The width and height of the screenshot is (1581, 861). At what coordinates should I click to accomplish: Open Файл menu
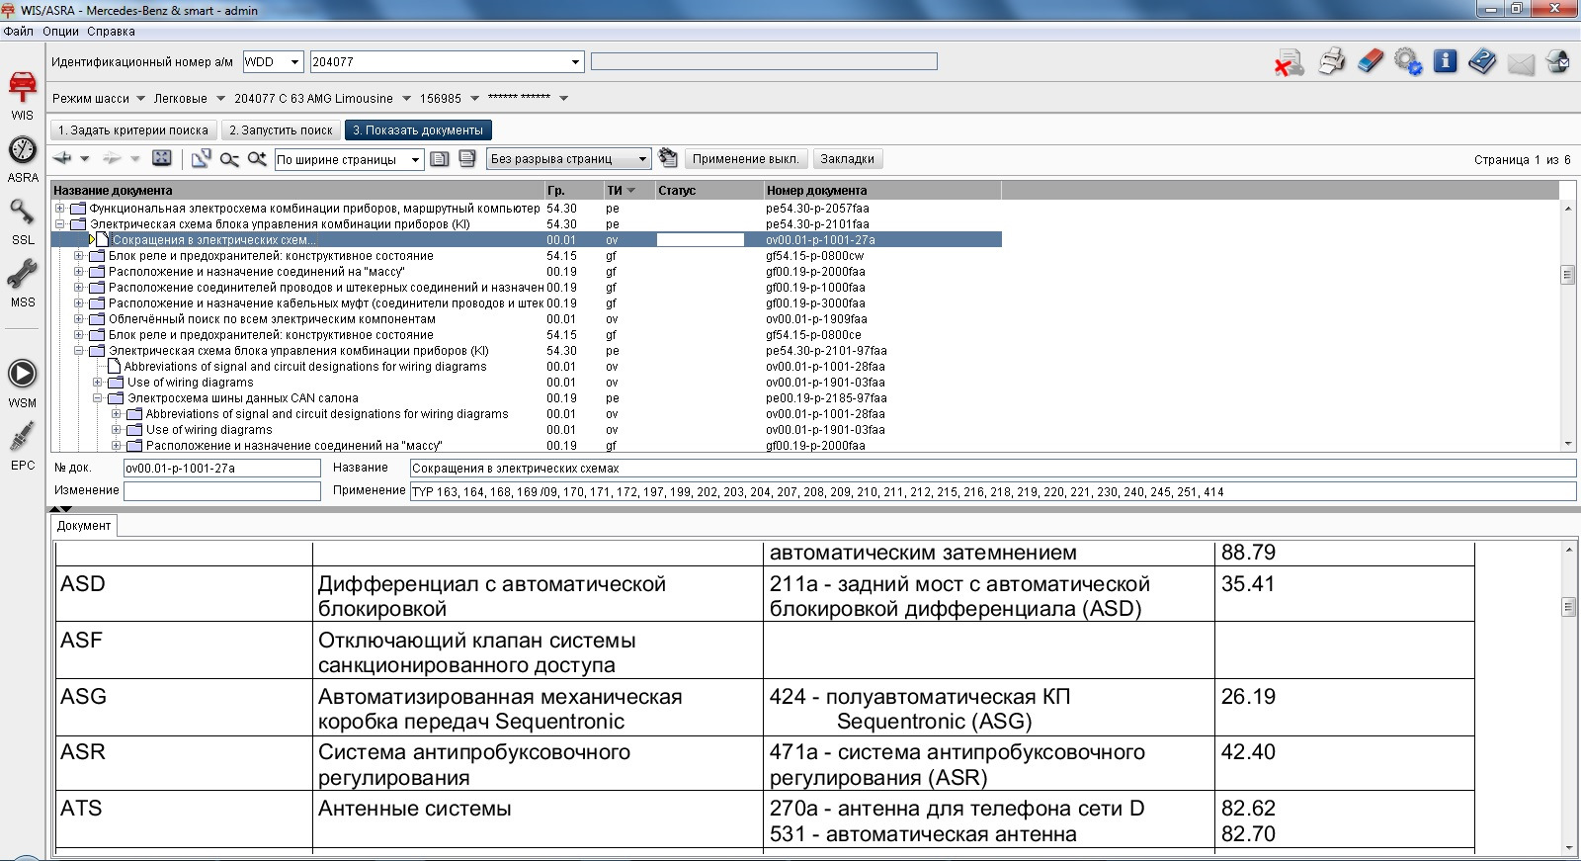18,32
